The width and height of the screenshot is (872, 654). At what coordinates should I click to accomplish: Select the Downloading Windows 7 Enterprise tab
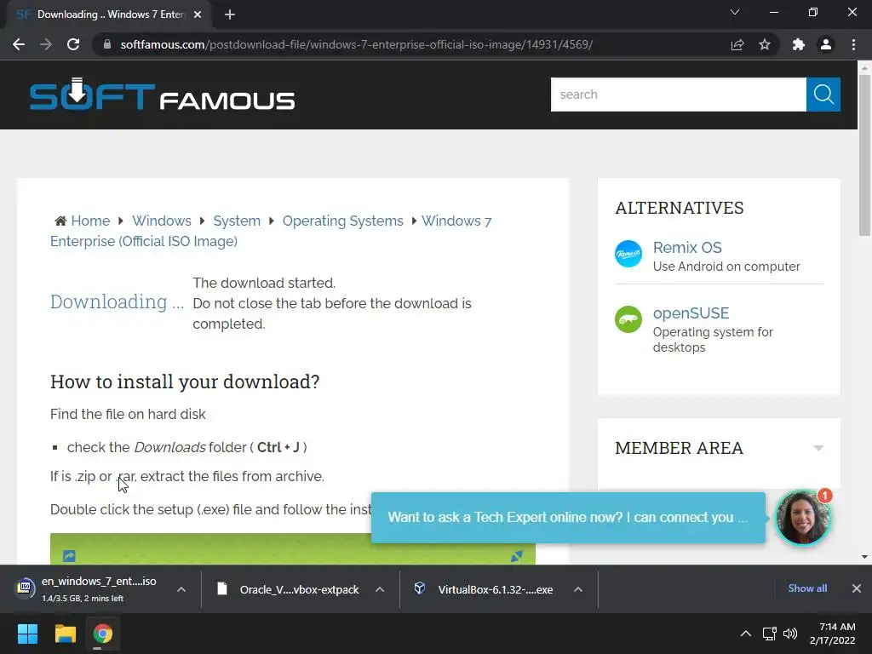pyautogui.click(x=109, y=14)
